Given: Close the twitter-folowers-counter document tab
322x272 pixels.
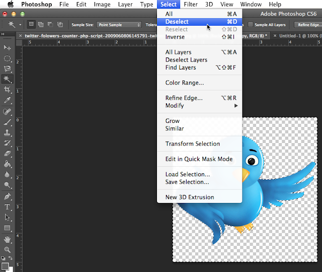Looking at the screenshot, I should pyautogui.click(x=20, y=36).
